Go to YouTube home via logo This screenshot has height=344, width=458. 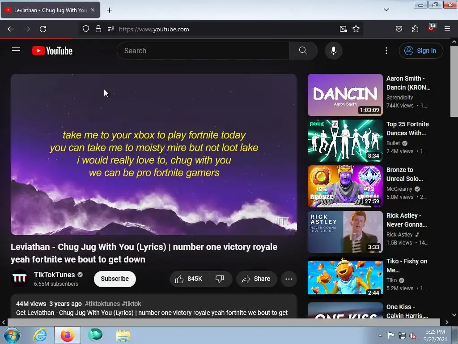[x=52, y=51]
